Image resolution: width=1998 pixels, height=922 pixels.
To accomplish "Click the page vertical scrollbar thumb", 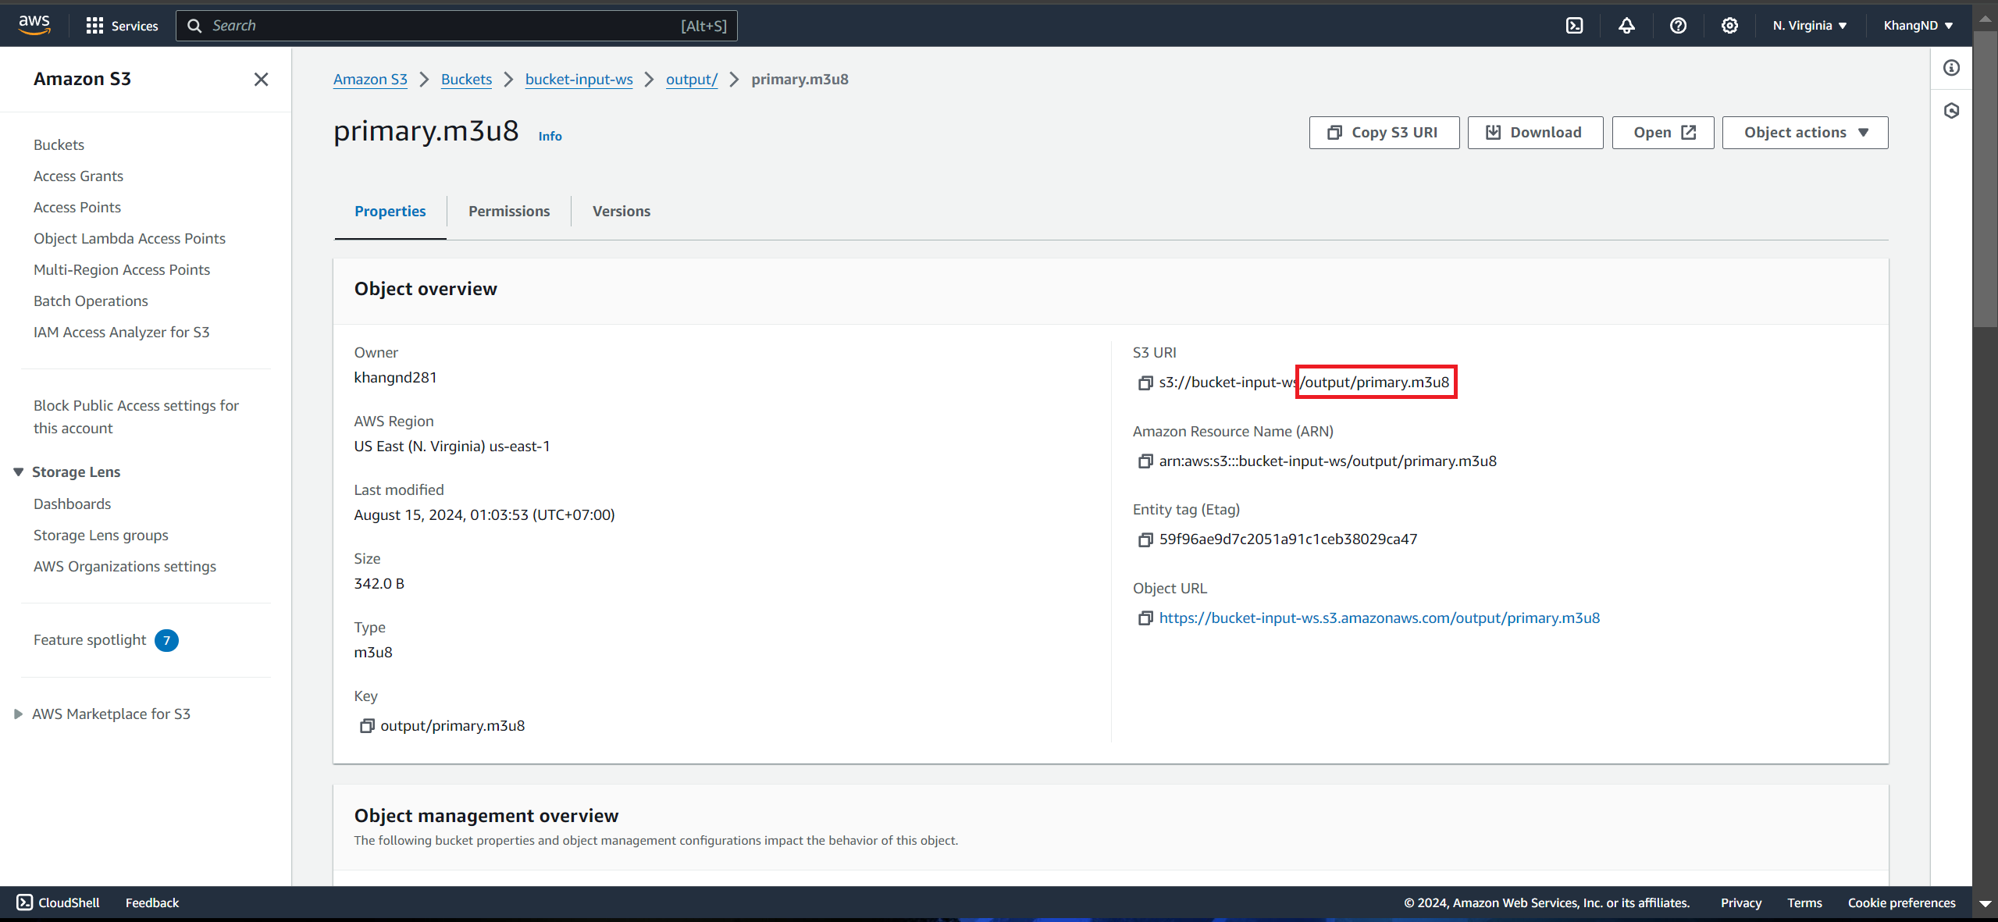I will point(1985,180).
